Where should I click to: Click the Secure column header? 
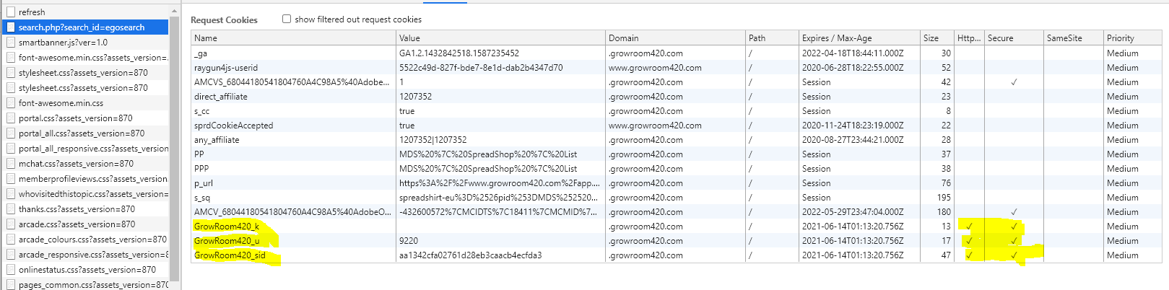coord(1000,38)
